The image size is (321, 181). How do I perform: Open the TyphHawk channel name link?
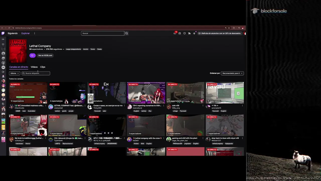58,141
